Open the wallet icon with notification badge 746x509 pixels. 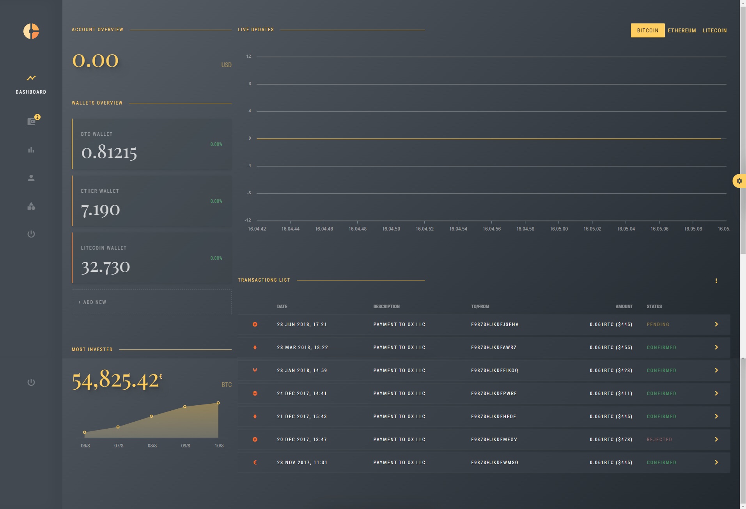click(x=32, y=122)
